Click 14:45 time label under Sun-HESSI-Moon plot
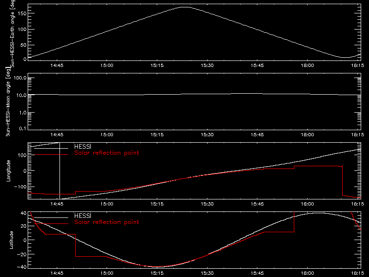 coord(57,135)
